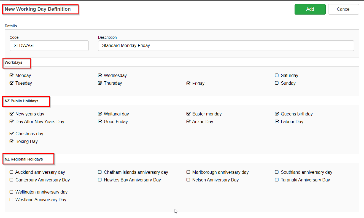Uncheck the Labour Day holiday
The width and height of the screenshot is (364, 218).
pos(277,122)
